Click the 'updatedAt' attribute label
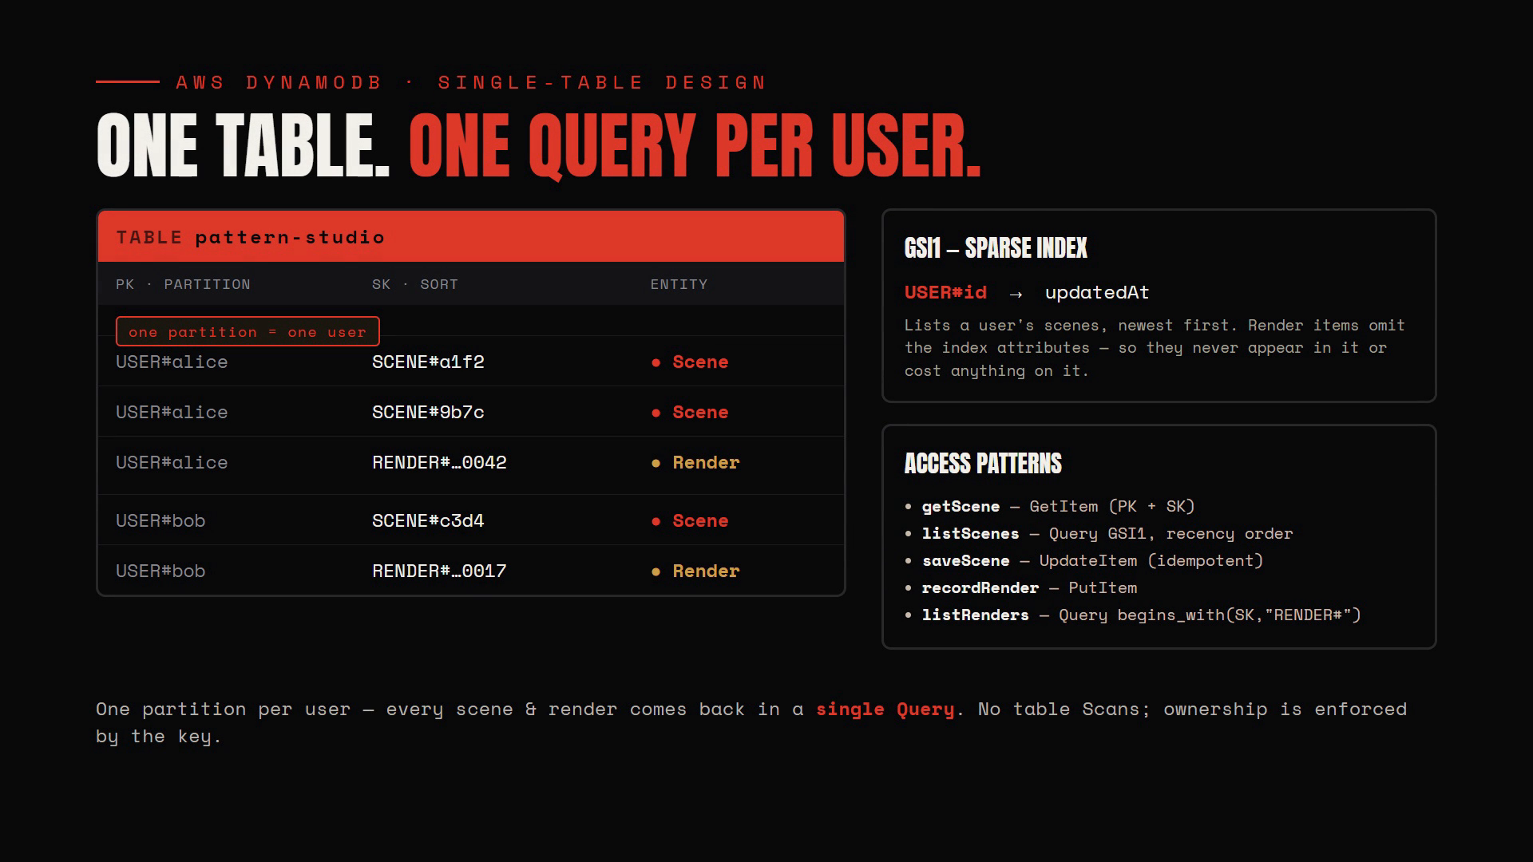 (1097, 292)
